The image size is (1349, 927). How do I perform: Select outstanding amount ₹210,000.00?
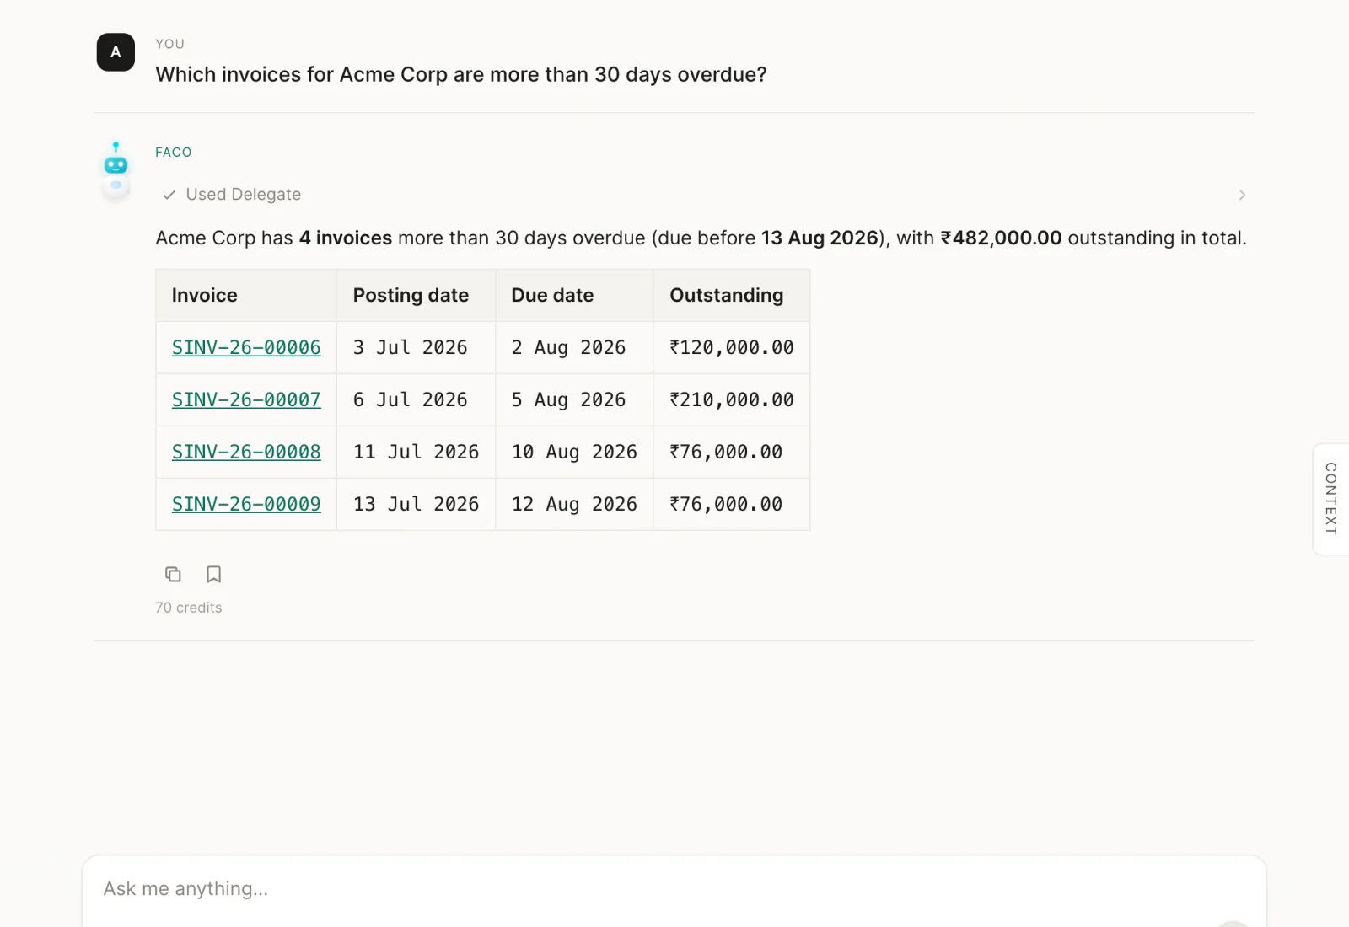(732, 399)
